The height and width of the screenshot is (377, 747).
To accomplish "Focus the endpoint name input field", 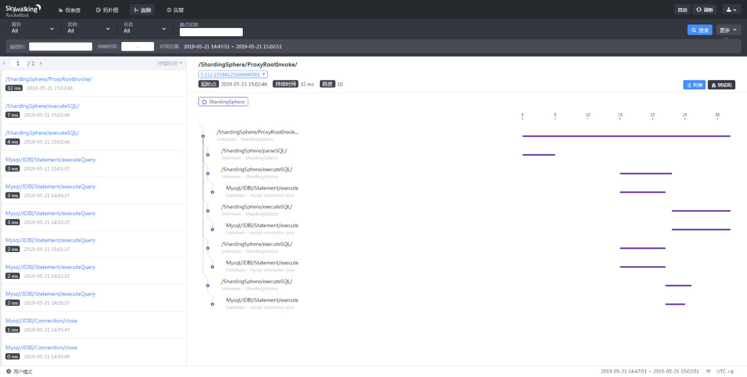I will click(x=211, y=32).
